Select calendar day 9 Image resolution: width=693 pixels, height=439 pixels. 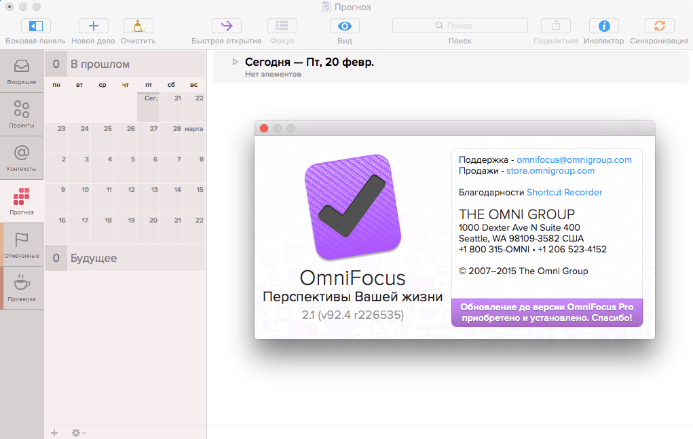tap(56, 199)
